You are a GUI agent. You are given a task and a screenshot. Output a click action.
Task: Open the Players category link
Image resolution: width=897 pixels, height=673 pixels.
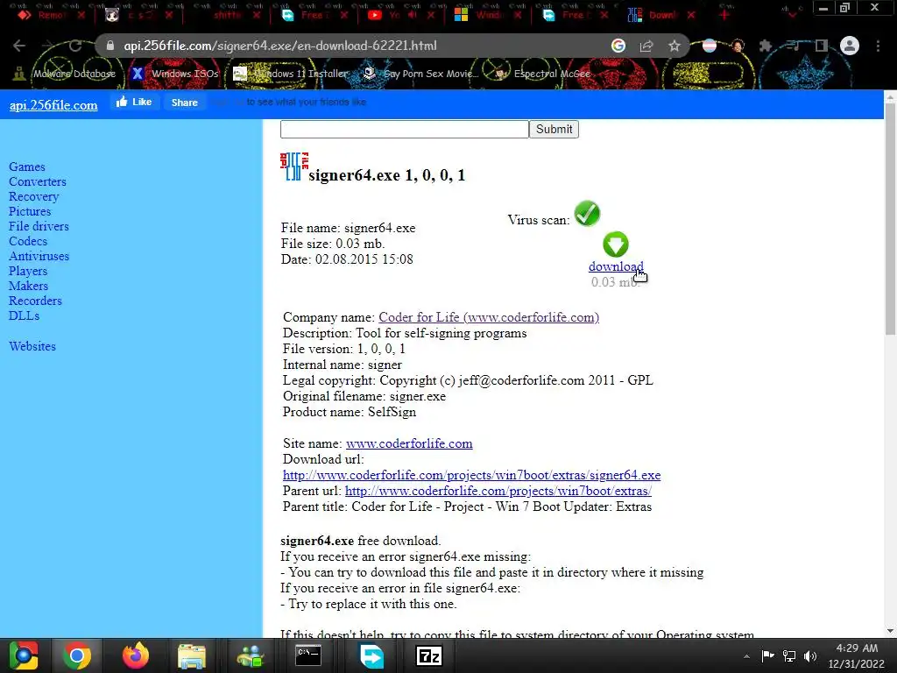[28, 271]
